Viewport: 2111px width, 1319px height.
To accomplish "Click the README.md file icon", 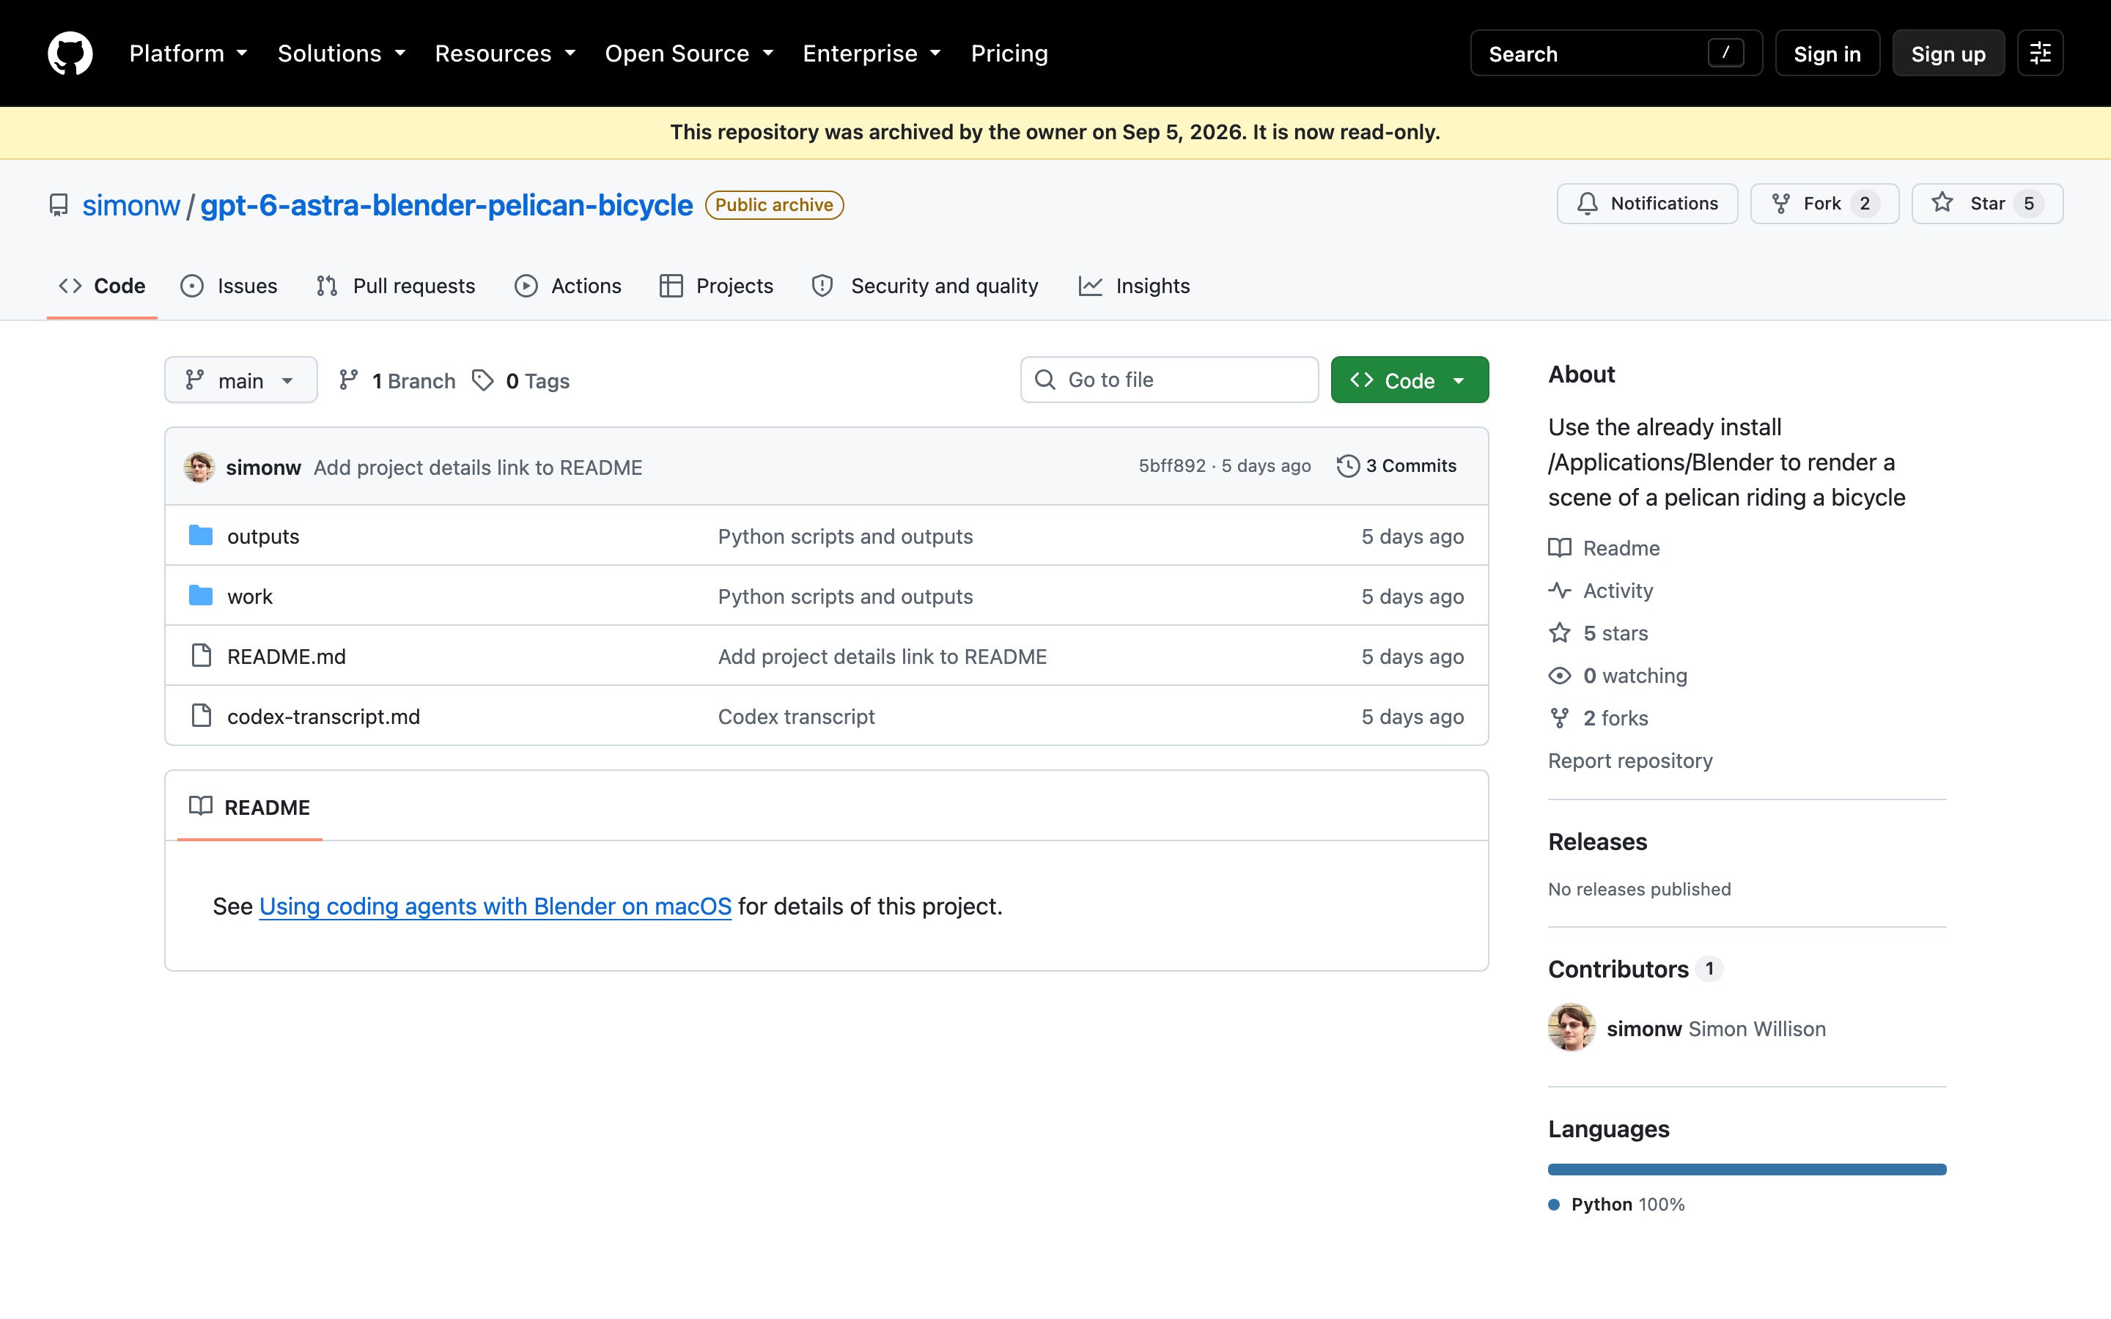I will pyautogui.click(x=202, y=655).
